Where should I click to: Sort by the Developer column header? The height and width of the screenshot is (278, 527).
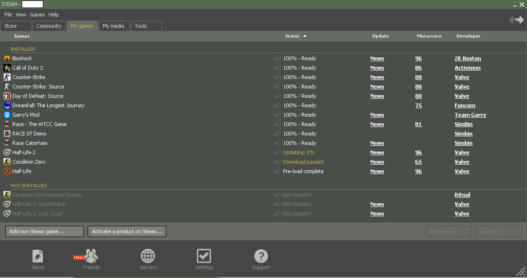468,36
